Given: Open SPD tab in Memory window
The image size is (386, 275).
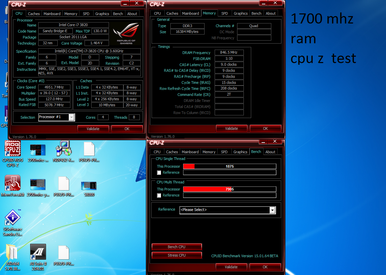Looking at the screenshot, I should point(224,13).
